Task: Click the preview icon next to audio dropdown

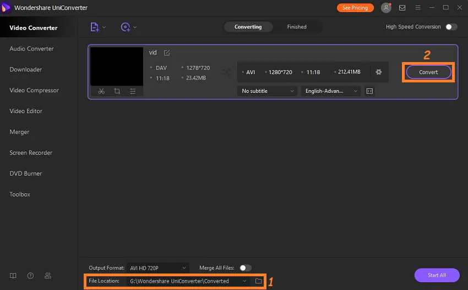Action: click(x=369, y=91)
